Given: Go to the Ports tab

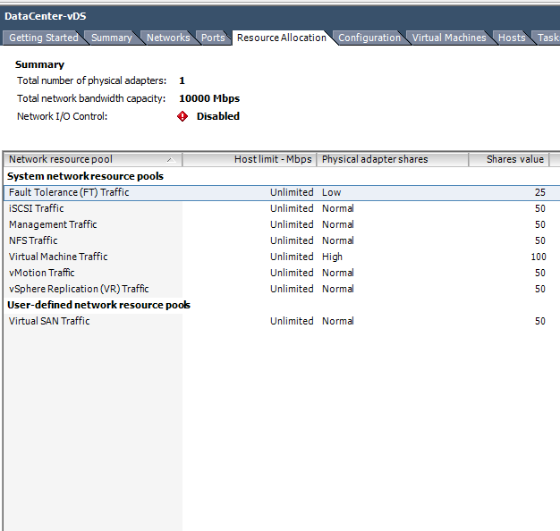Looking at the screenshot, I should tap(213, 38).
